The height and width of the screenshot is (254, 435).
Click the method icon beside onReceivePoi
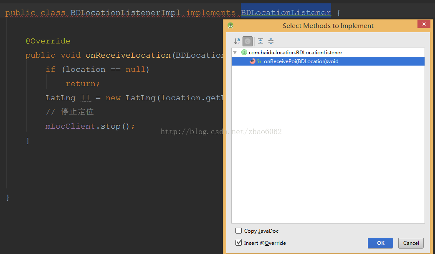coord(253,61)
